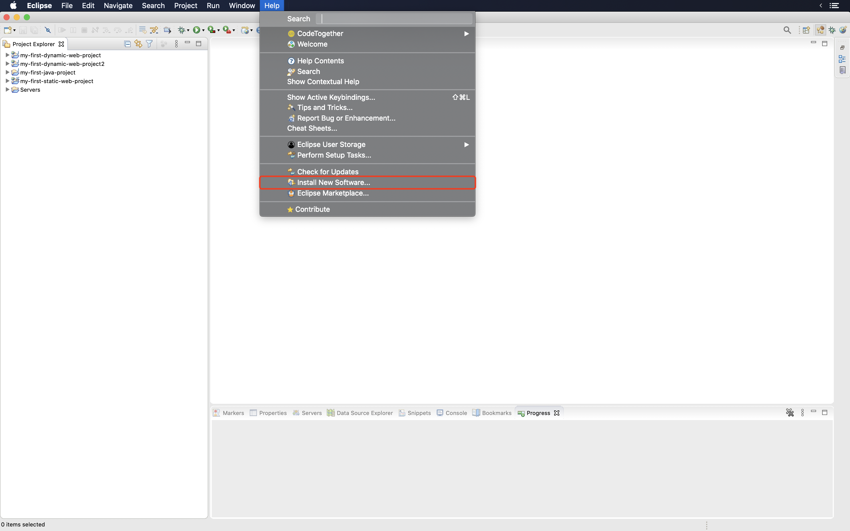Screen dimensions: 850x531
Task: Click the New wizard toolbar icon
Action: pos(7,30)
